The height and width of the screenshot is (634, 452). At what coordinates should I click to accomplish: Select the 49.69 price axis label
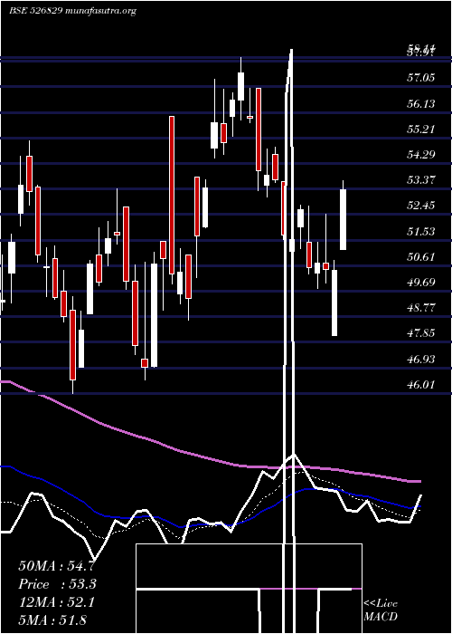click(421, 283)
